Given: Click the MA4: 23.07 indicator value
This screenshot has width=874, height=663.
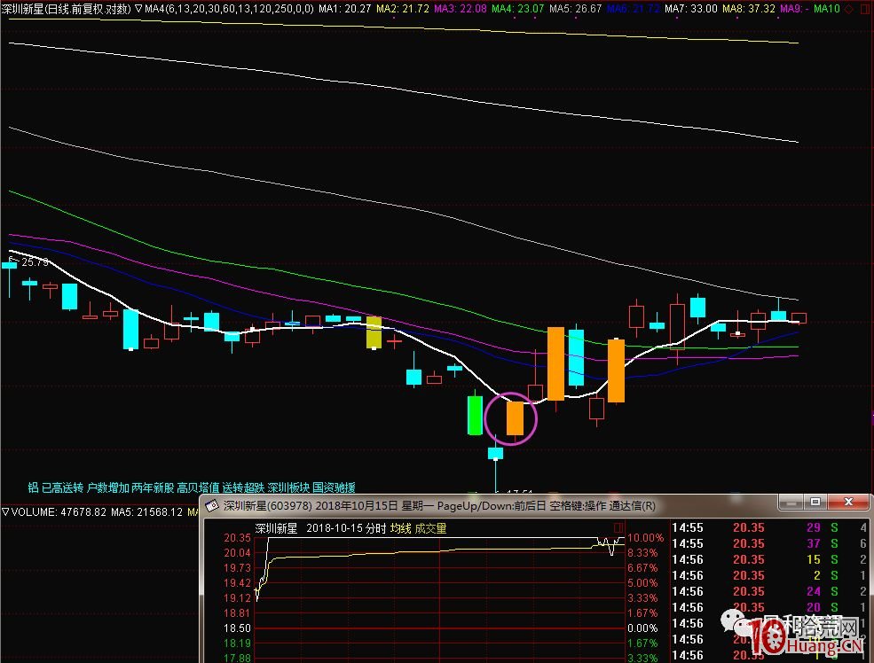Looking at the screenshot, I should coord(517,8).
